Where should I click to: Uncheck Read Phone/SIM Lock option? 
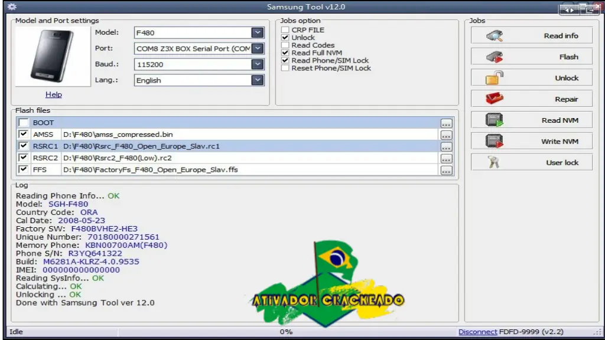click(285, 61)
